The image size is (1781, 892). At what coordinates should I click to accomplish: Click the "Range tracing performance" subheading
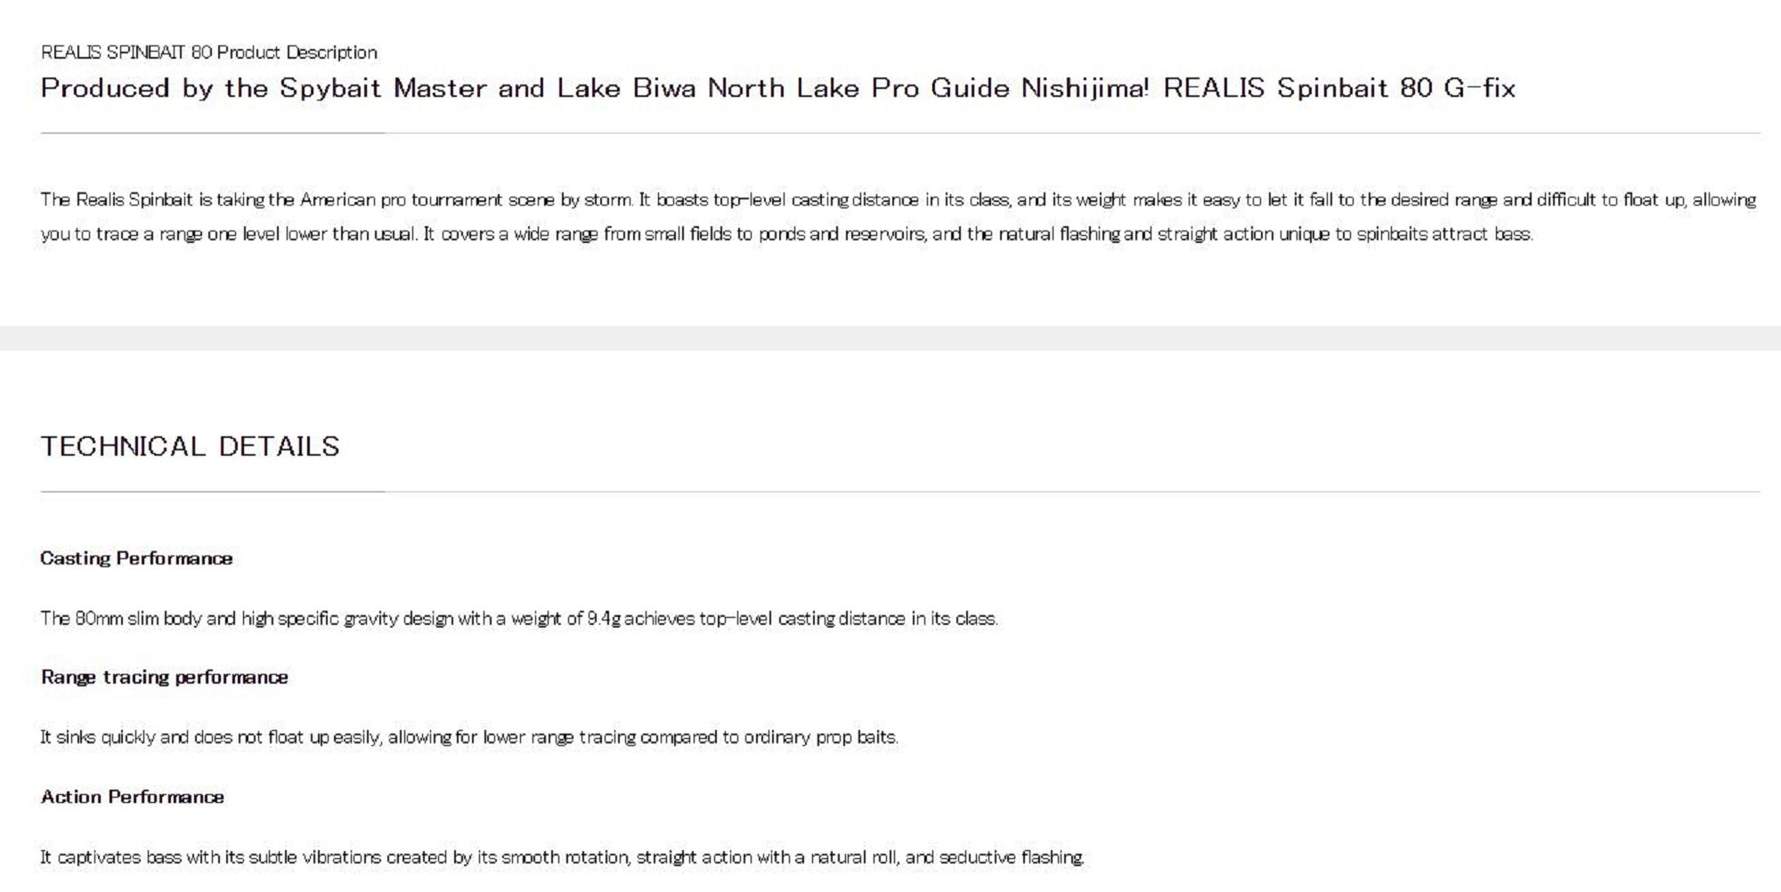coord(165,677)
